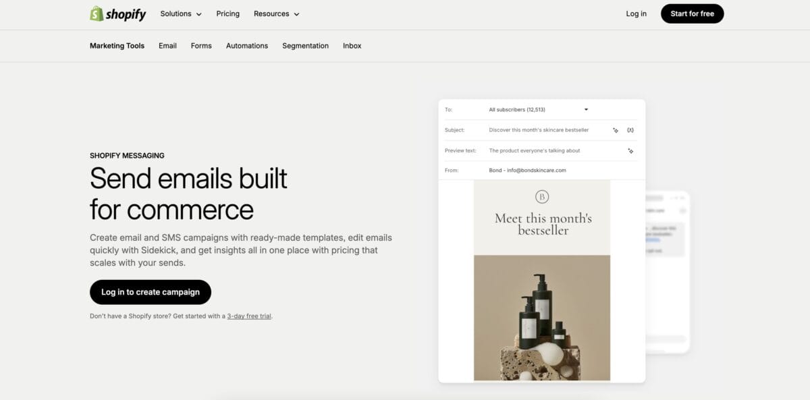Expand the Solutions navigation dropdown
The width and height of the screenshot is (810, 400).
coord(180,13)
